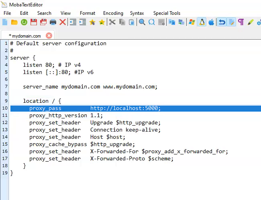Open the Encoding menu
The image size is (261, 200).
click(x=113, y=13)
